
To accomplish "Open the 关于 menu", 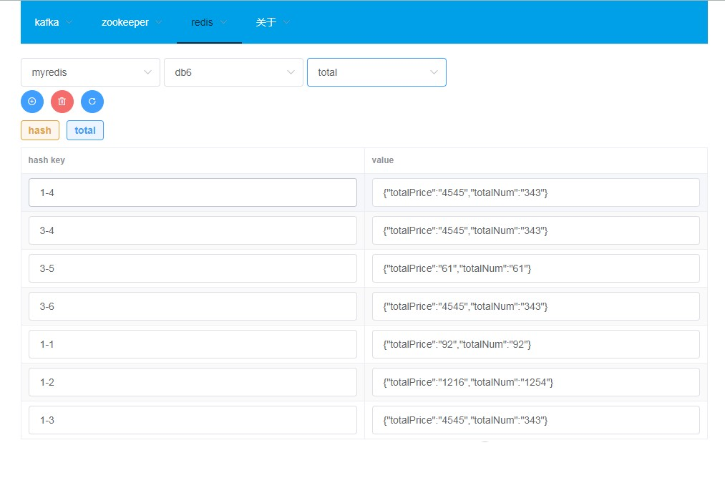I will click(x=273, y=22).
